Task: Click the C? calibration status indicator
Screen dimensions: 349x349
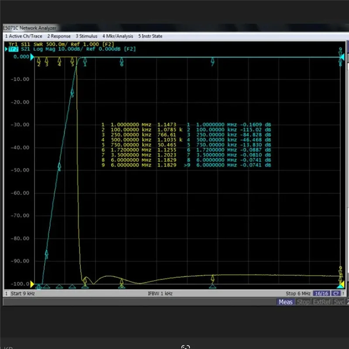Action: (337, 294)
